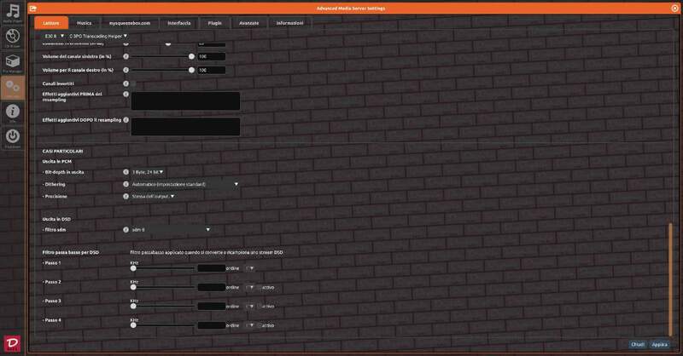
Task: Switch to the Musica tab
Action: (x=84, y=23)
